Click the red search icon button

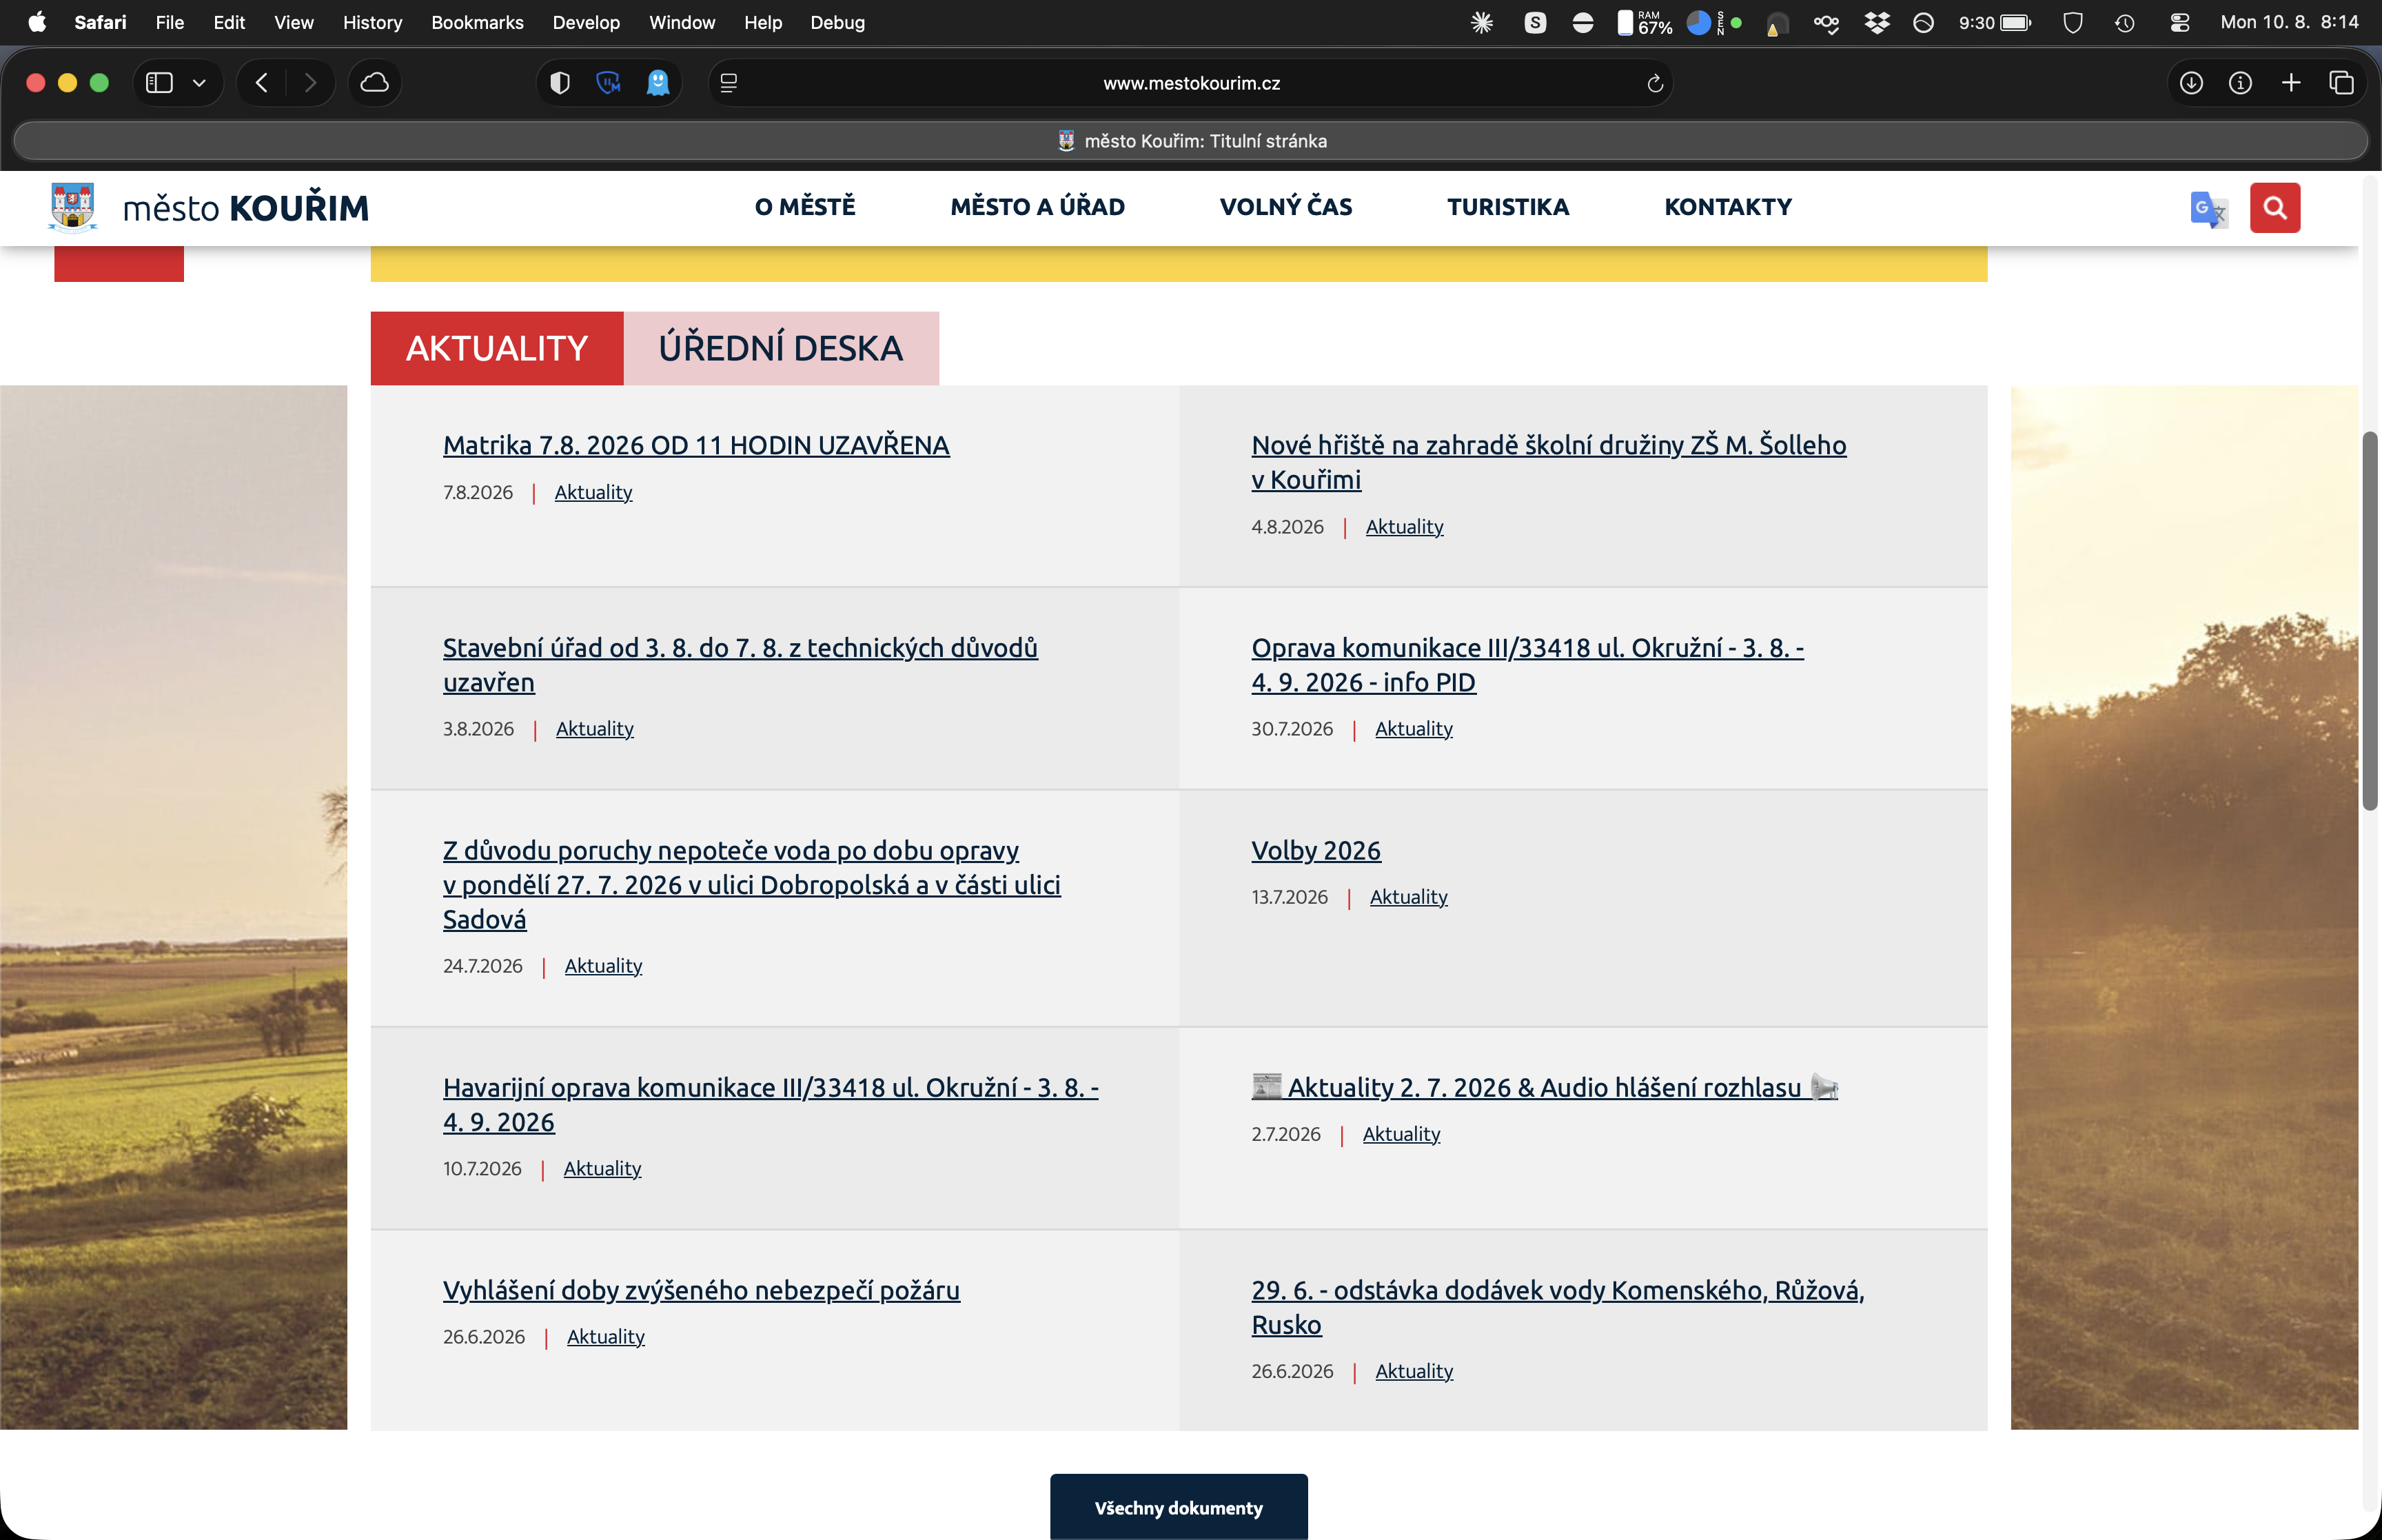pyautogui.click(x=2274, y=207)
